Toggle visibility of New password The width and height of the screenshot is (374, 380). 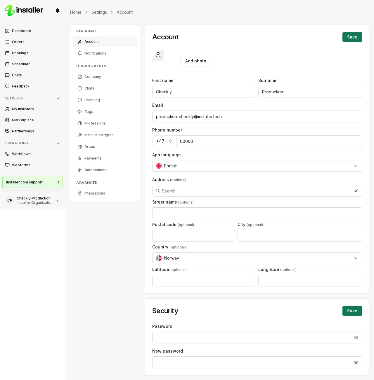(356, 362)
